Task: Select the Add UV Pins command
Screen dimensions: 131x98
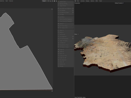Action: tap(65, 2)
